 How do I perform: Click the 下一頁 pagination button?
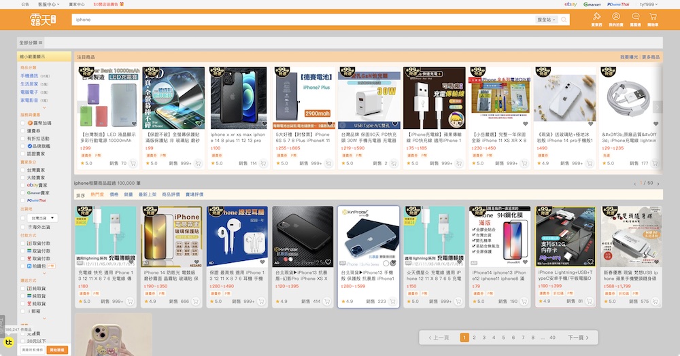tap(578, 338)
